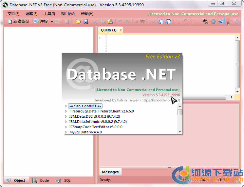Click the Developed by fish in Taiwan link

pyautogui.click(x=137, y=100)
